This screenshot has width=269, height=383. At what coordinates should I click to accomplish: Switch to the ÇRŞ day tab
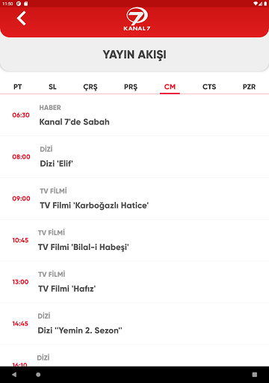coord(90,87)
